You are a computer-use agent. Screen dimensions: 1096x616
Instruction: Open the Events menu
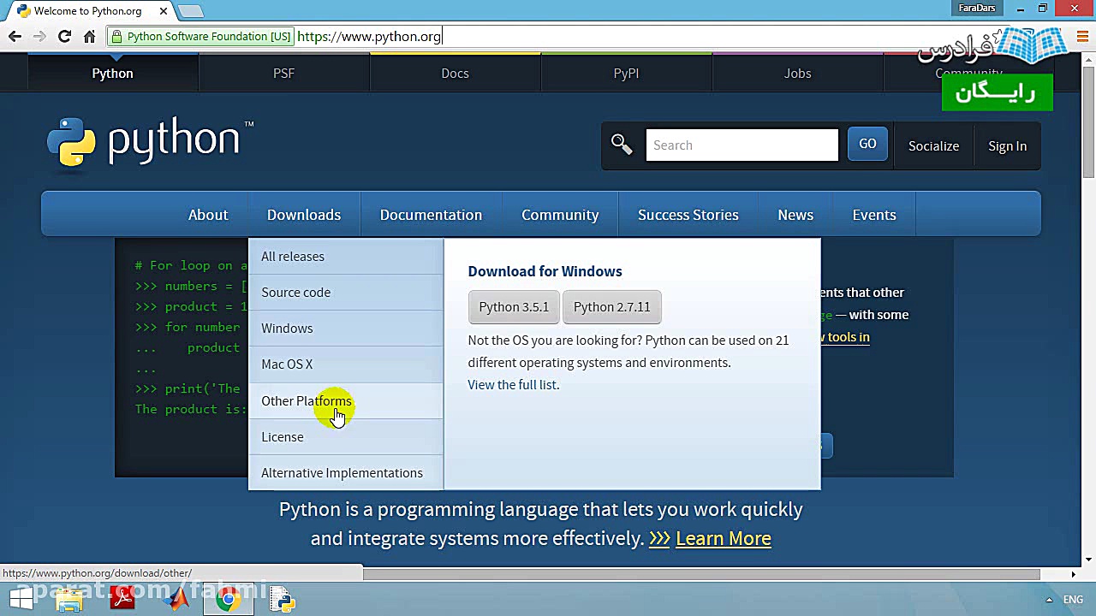874,215
